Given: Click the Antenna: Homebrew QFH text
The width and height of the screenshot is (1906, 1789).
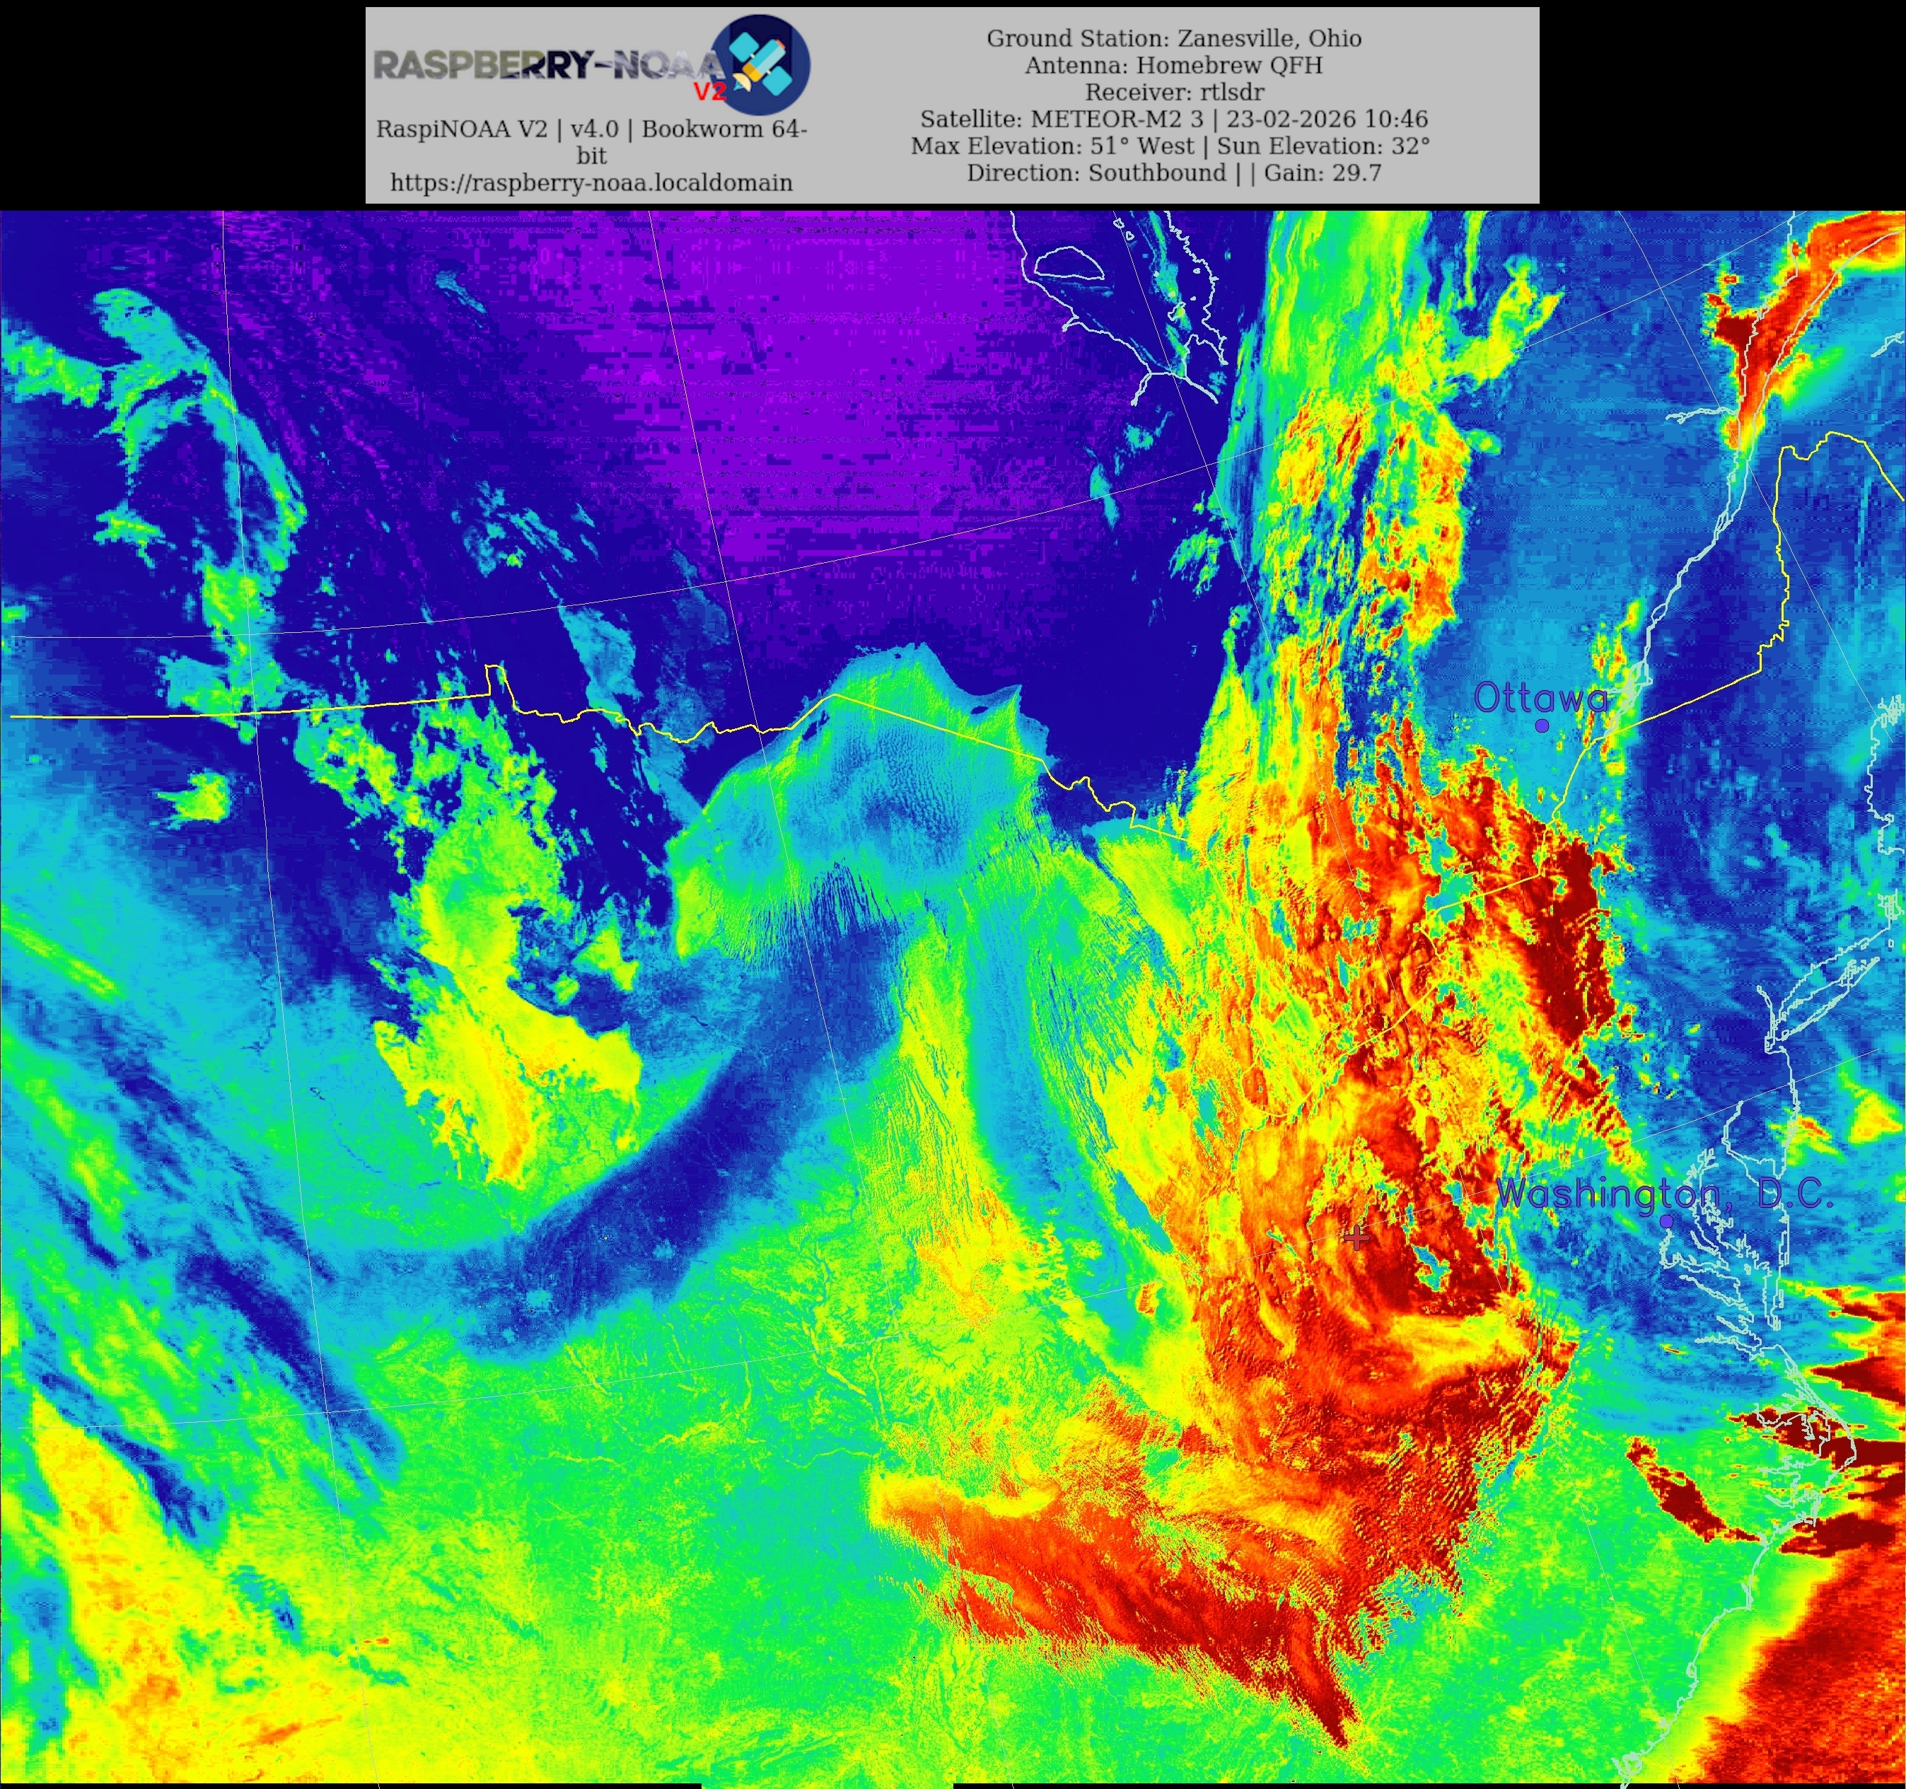Looking at the screenshot, I should click(x=1173, y=65).
